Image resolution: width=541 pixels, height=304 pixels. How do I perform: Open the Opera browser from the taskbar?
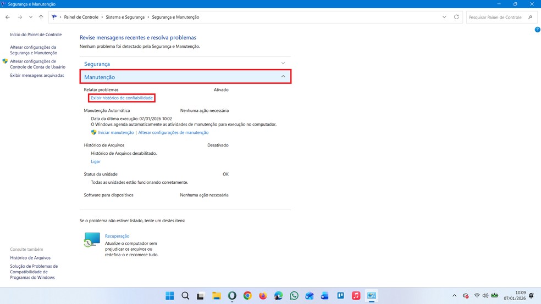click(232, 296)
